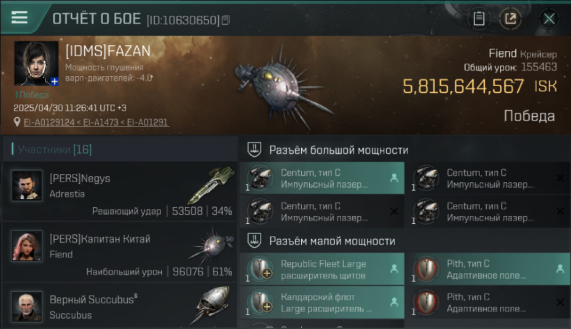Screen dimensions: 571x329
Task: Click the Adrestia ship icon
Action: pyautogui.click(x=211, y=185)
